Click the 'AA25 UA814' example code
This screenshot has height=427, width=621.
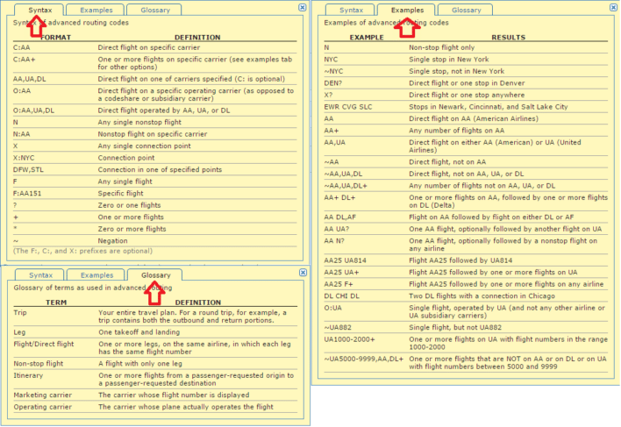pos(345,260)
